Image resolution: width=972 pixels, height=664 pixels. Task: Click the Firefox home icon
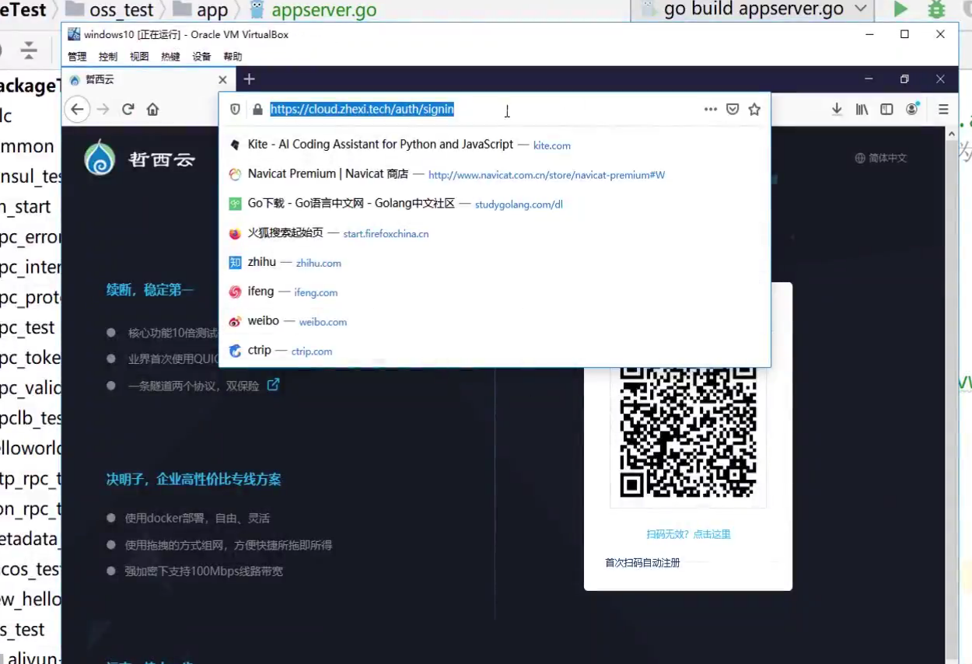tap(152, 110)
